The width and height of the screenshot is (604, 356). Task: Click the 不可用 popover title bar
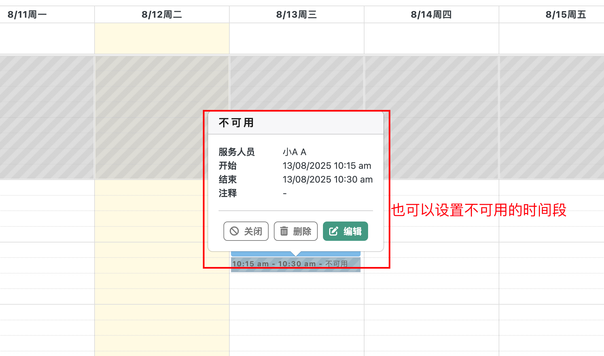coord(296,123)
